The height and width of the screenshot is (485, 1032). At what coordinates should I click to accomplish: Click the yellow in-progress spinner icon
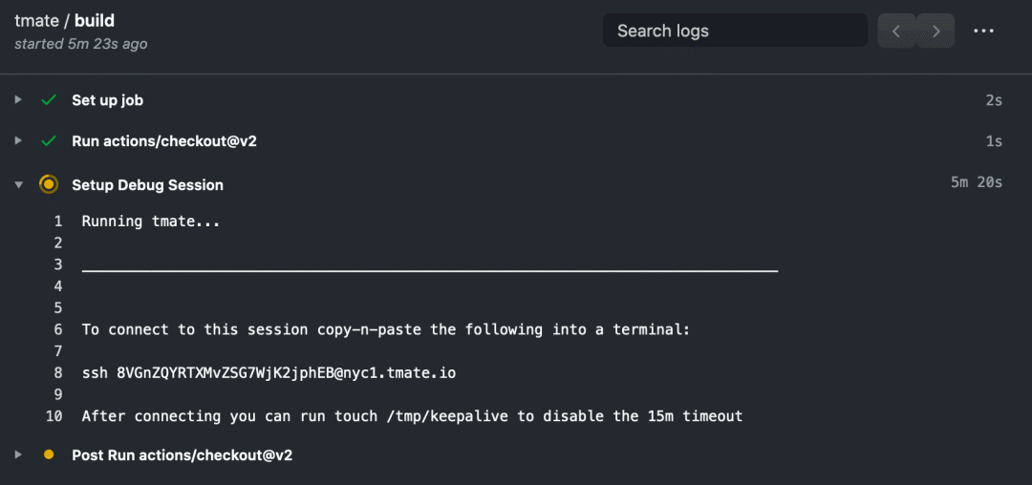(x=48, y=184)
